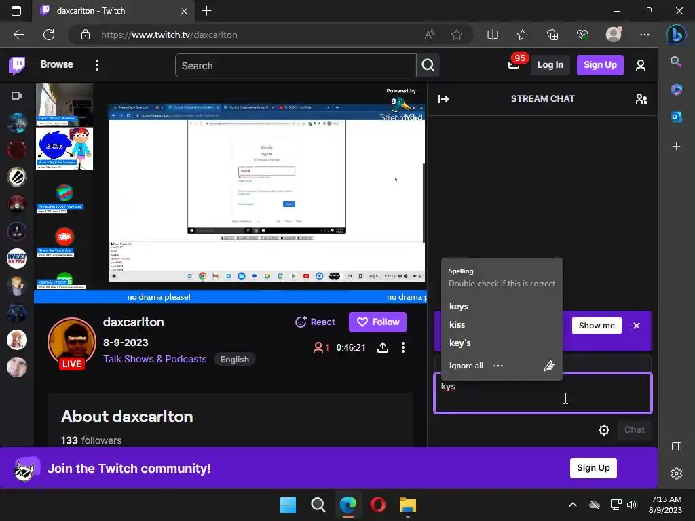The height and width of the screenshot is (521, 695).
Task: Open File Explorer from the taskbar
Action: click(x=408, y=505)
